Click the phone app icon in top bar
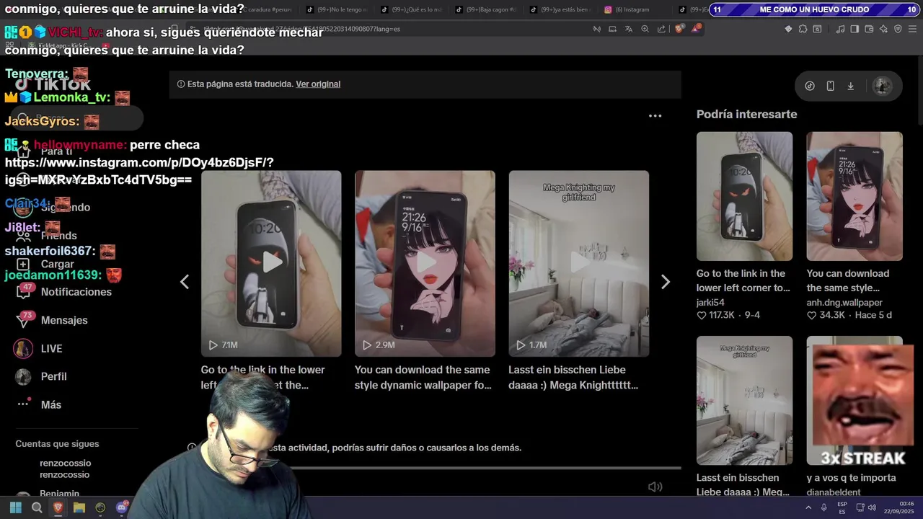The height and width of the screenshot is (519, 923). 830,86
